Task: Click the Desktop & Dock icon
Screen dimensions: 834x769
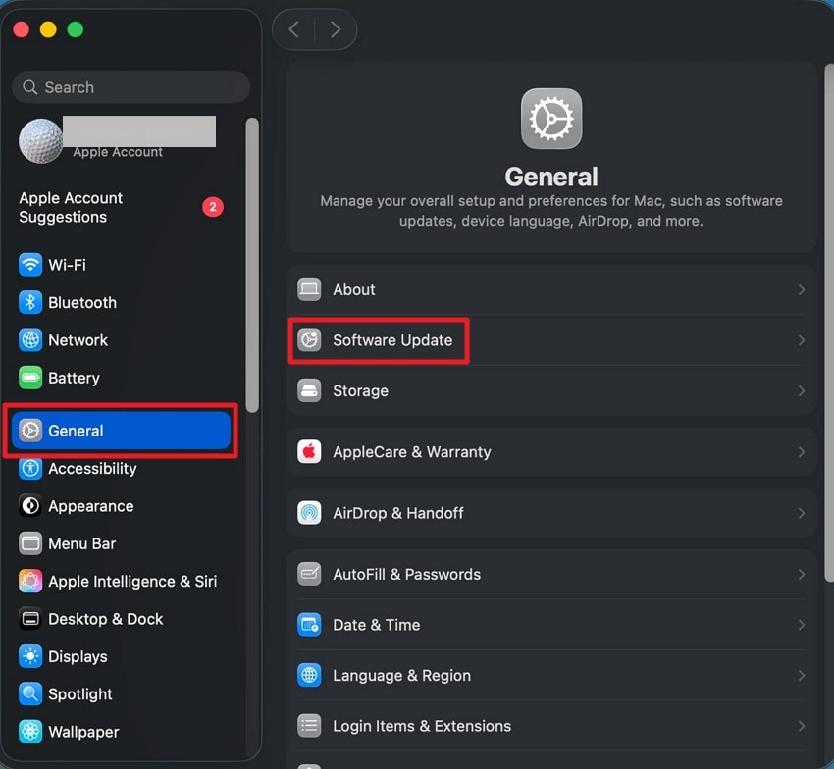Action: pyautogui.click(x=27, y=619)
